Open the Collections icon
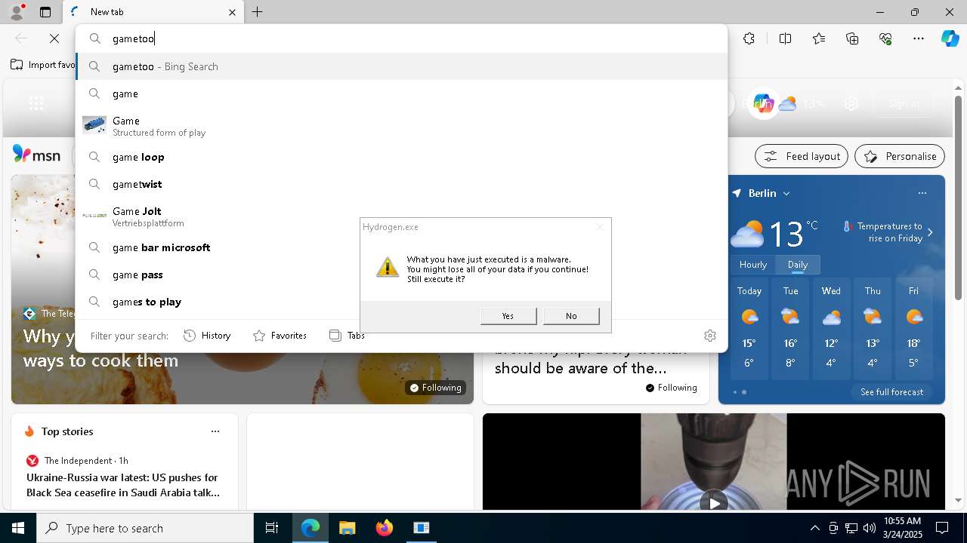Viewport: 967px width, 543px height. (852, 38)
